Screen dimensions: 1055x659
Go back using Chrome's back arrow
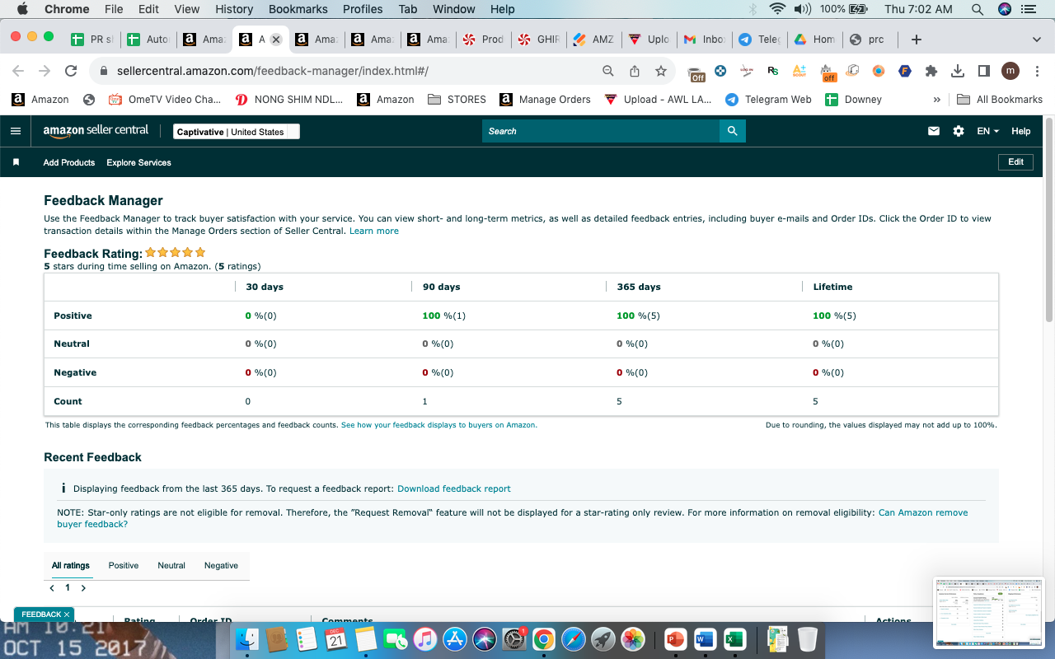18,71
